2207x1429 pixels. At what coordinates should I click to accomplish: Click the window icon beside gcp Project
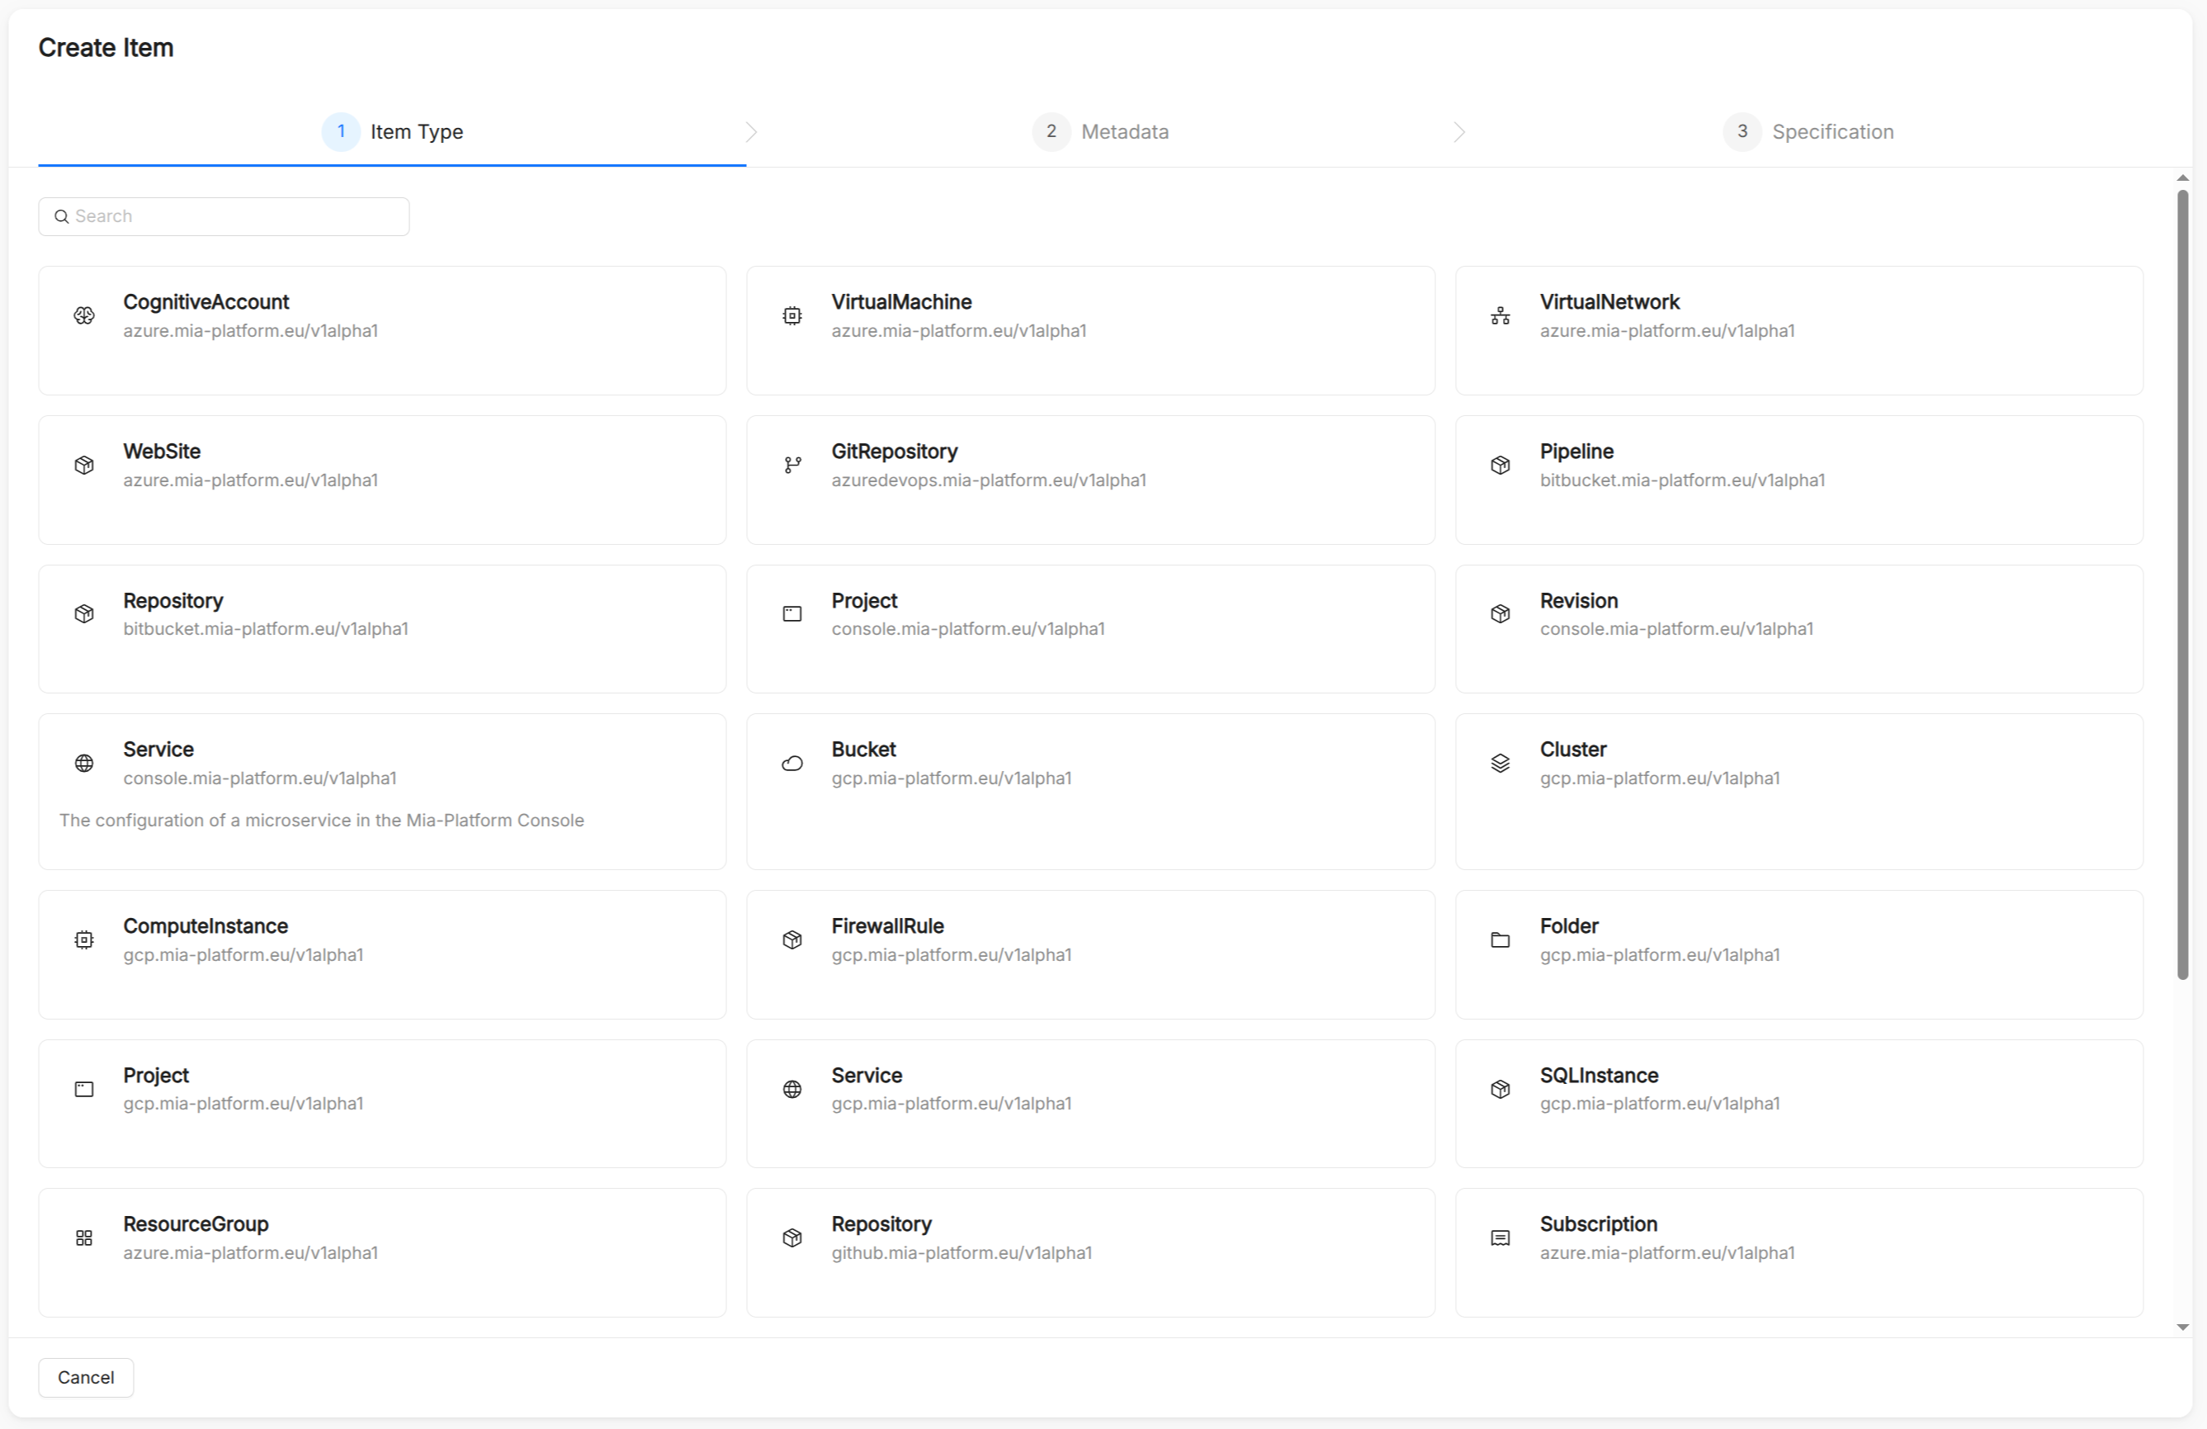83,1090
